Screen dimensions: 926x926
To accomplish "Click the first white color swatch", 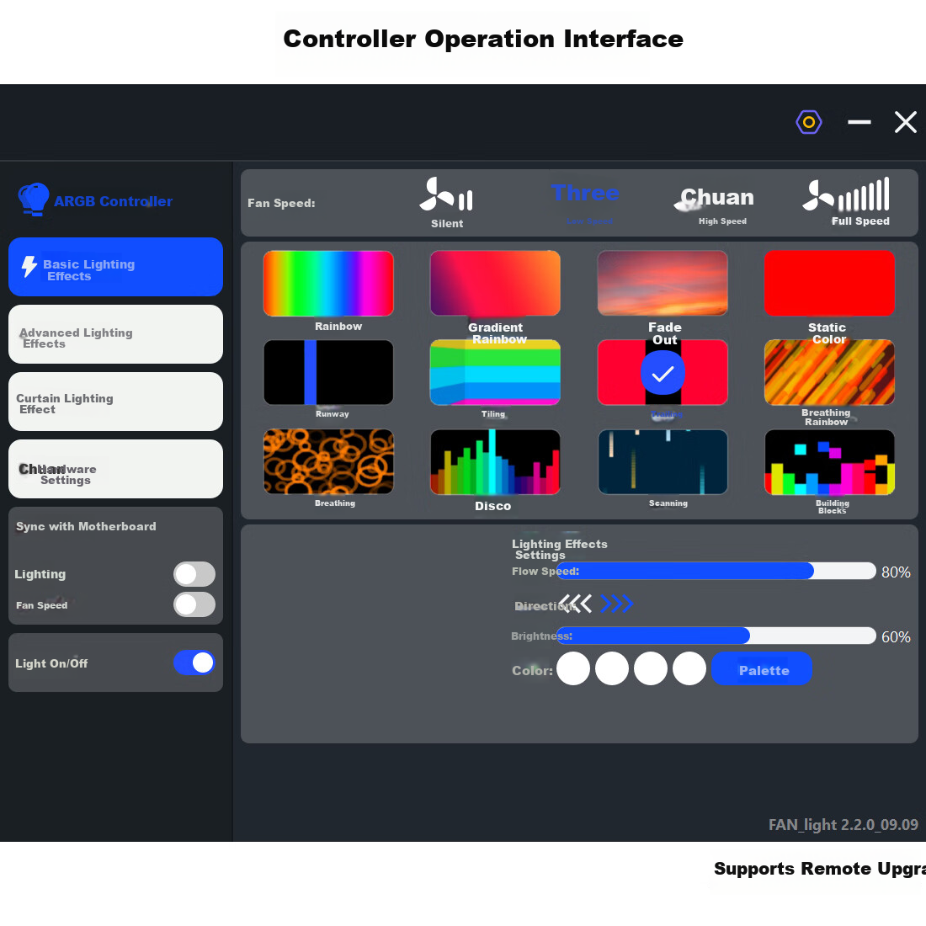I will (572, 669).
